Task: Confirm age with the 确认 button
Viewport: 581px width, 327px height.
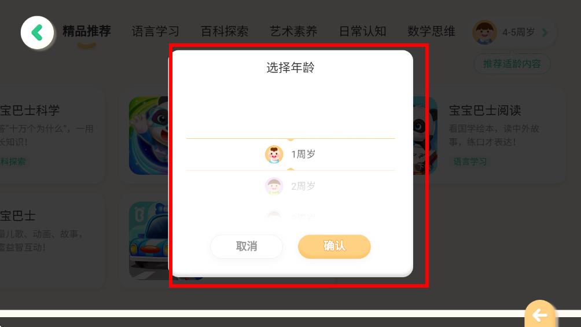Action: [334, 246]
